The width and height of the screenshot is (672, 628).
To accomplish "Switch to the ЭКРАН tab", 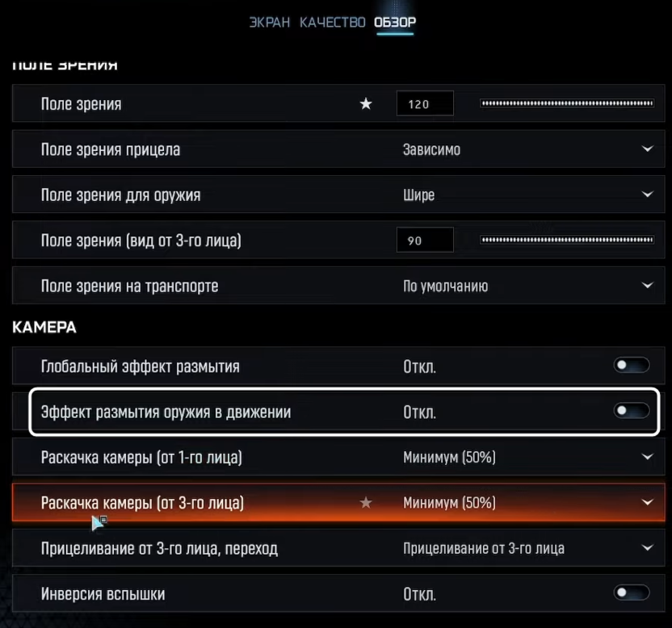I will 270,22.
